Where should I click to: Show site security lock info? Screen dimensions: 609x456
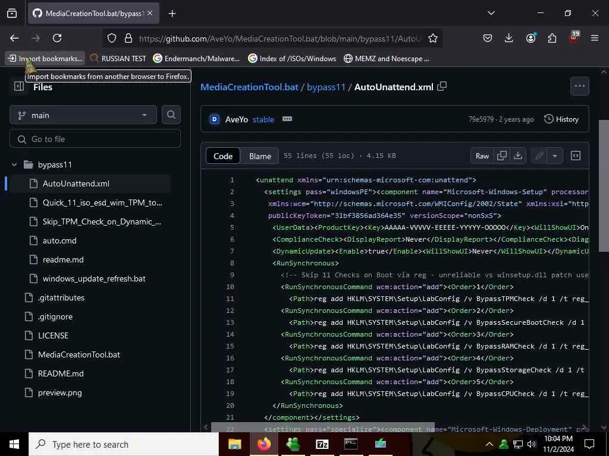pyautogui.click(x=128, y=38)
